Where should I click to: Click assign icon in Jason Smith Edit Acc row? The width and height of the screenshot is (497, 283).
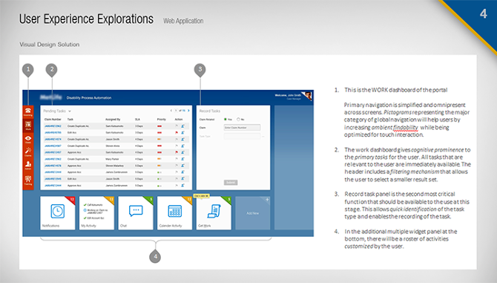tap(182, 179)
